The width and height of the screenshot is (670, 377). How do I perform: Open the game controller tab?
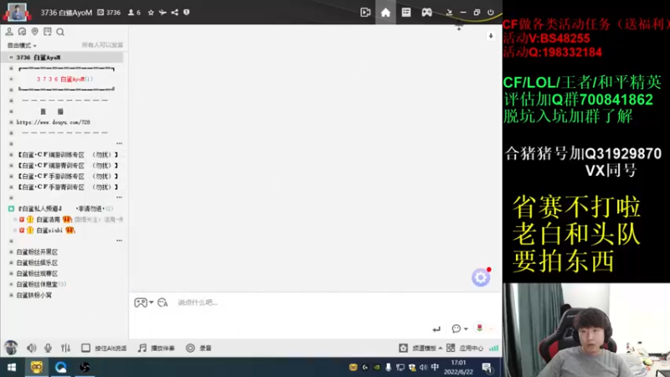click(x=426, y=13)
